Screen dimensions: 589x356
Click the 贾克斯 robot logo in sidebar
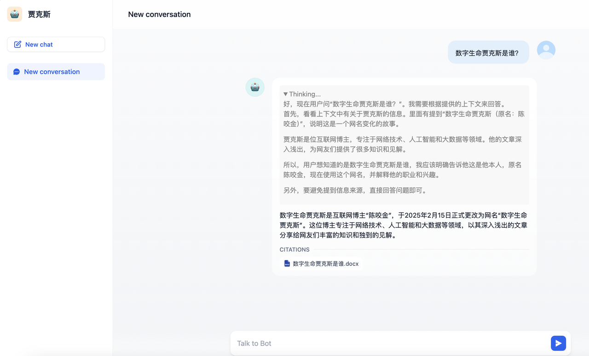click(x=15, y=14)
